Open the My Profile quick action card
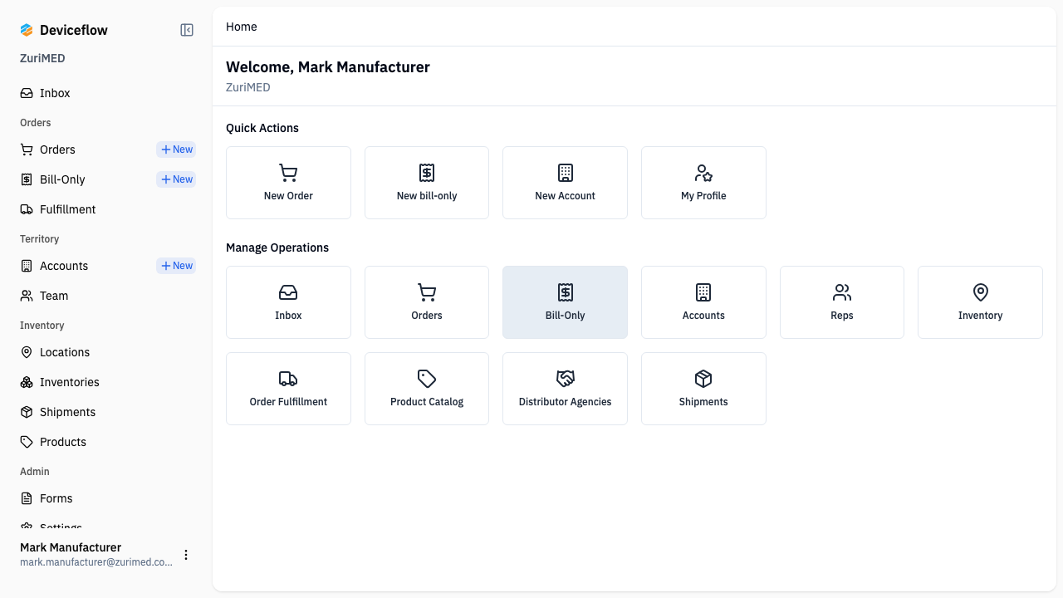Image resolution: width=1063 pixels, height=598 pixels. 703,183
